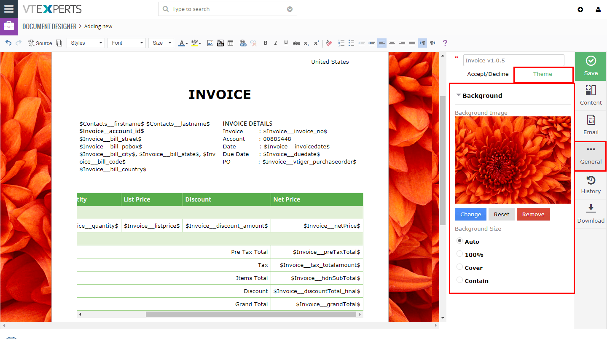Insert an image using the image icon
This screenshot has height=339, width=607.
[210, 43]
